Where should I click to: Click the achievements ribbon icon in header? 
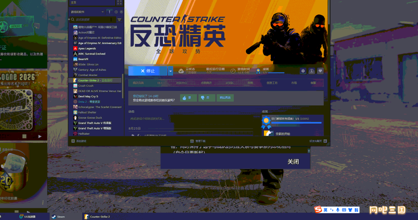[258, 71]
